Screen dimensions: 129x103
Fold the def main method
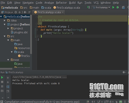[37, 30]
